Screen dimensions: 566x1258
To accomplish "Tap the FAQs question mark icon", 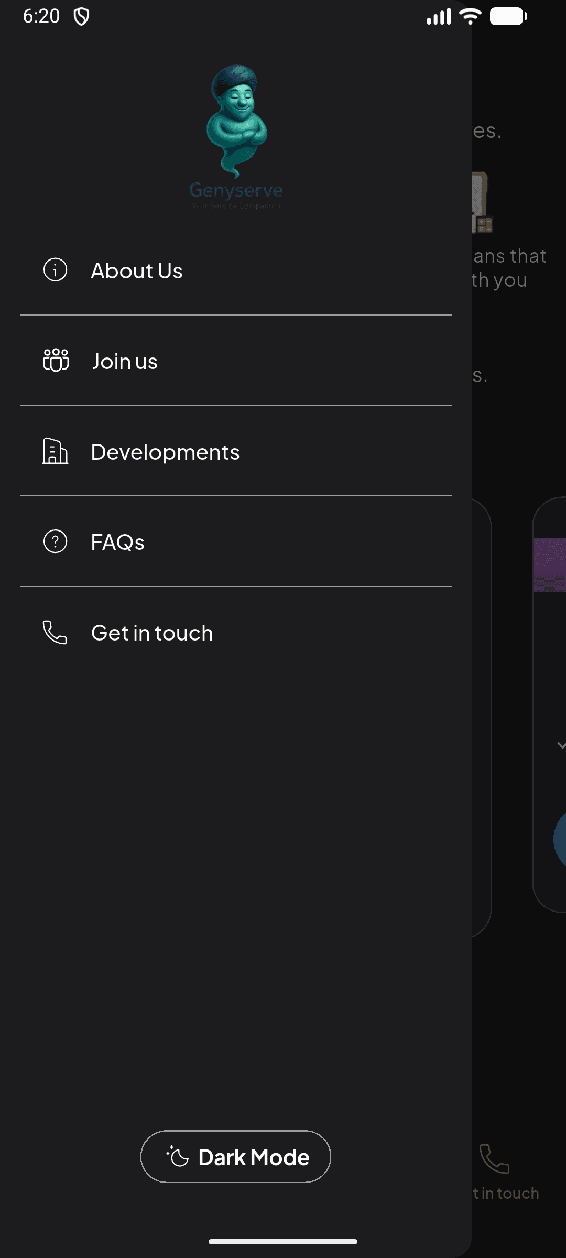I will [x=55, y=542].
